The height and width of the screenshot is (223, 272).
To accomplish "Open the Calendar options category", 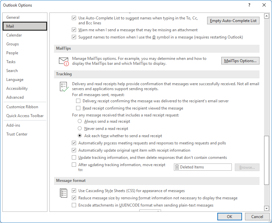I will click(25, 35).
